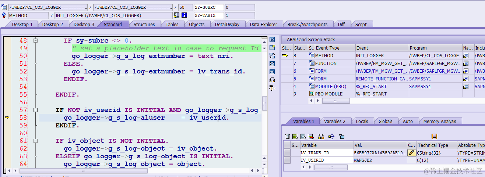Click the second list-with-arrow icon in variables toolbar
The height and width of the screenshot is (177, 485).
[302, 137]
